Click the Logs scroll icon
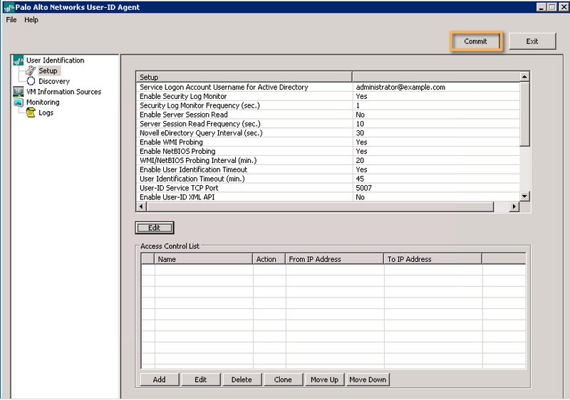 (x=31, y=113)
